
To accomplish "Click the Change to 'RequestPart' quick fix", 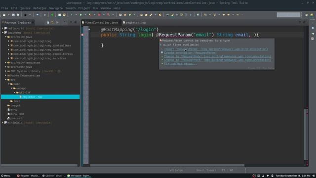I will click(x=217, y=60).
